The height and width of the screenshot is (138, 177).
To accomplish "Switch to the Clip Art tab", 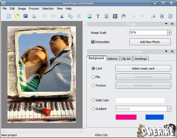I will [126, 59].
